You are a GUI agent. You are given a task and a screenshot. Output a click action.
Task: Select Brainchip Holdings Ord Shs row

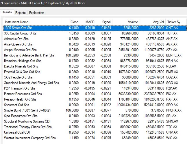tap(95, 61)
